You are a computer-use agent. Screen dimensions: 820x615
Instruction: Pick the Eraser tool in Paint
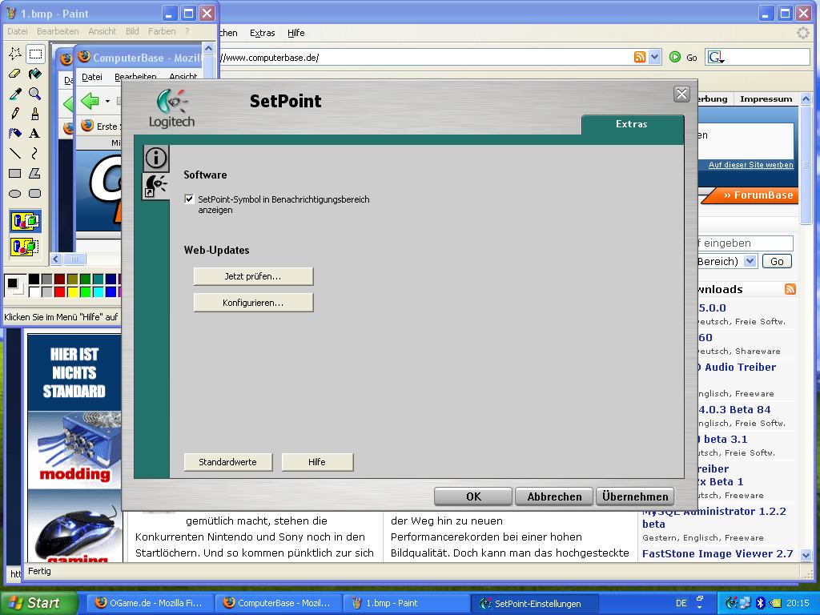click(x=15, y=73)
